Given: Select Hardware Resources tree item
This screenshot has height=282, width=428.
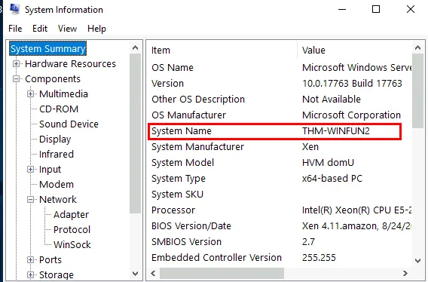Looking at the screenshot, I should 70,63.
